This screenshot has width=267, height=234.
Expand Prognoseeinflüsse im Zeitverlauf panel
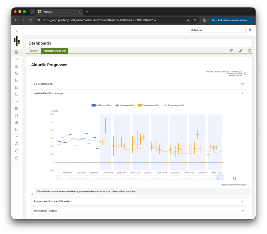139,201
